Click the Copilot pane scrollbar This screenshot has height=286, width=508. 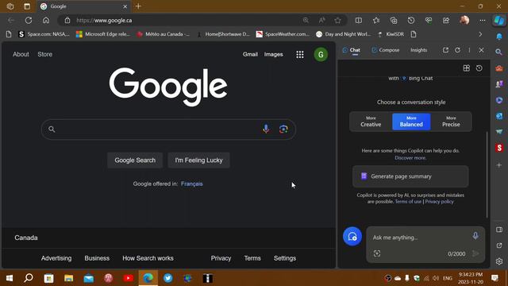coord(487,175)
